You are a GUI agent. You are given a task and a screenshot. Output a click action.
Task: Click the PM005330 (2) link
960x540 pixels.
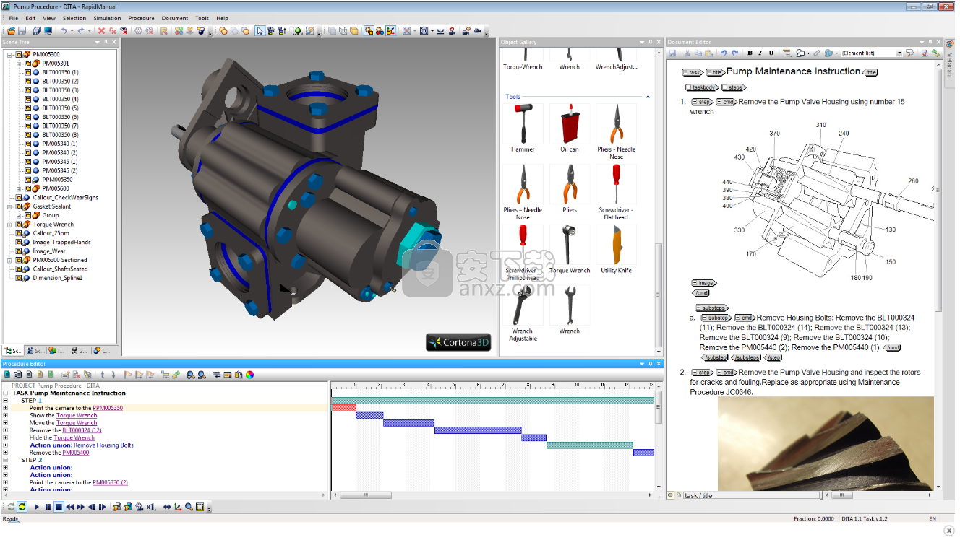point(110,482)
